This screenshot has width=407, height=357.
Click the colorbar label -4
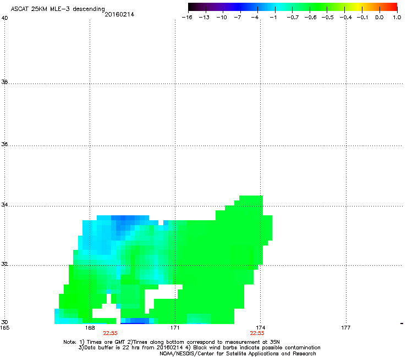point(255,18)
